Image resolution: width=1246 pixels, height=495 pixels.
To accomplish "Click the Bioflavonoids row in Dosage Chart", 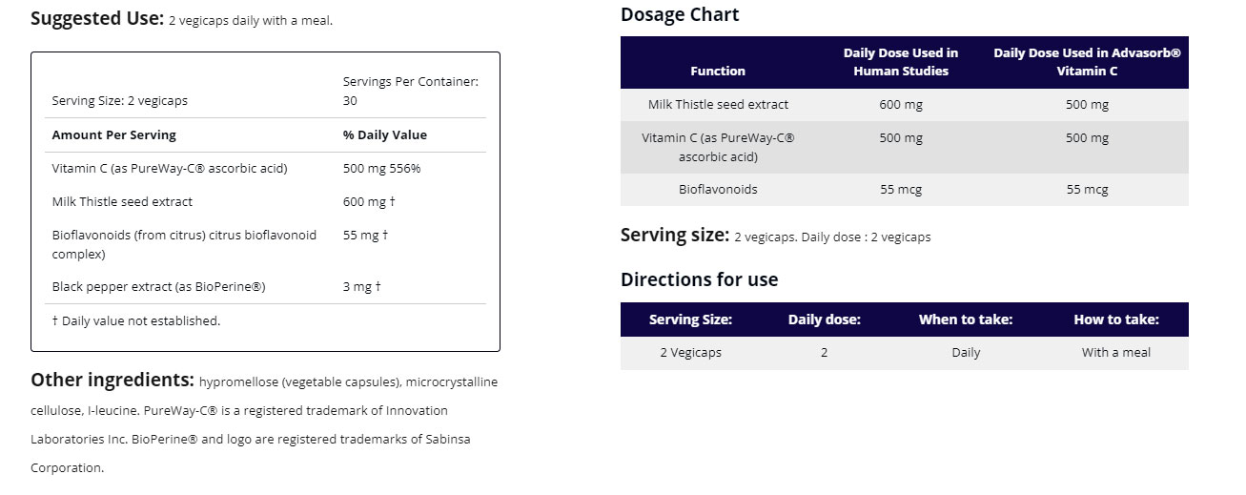I will click(905, 190).
